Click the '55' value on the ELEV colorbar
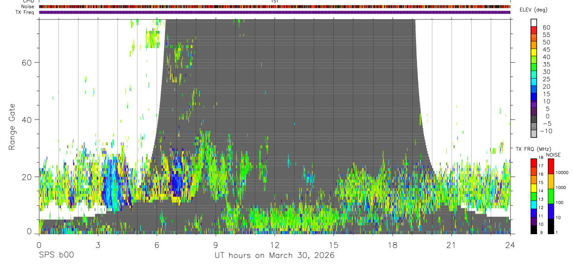 546,35
